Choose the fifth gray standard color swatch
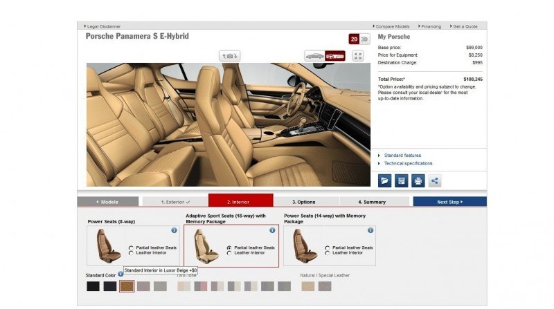Image resolution: width=554 pixels, height=309 pixels. 160,286
